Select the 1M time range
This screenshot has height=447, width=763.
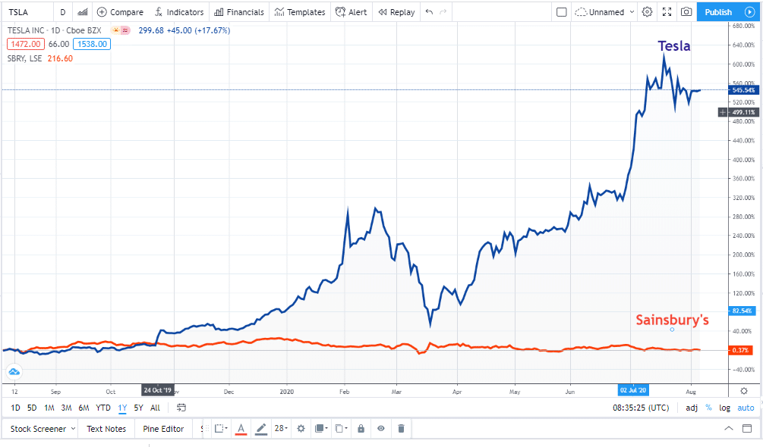pyautogui.click(x=49, y=408)
